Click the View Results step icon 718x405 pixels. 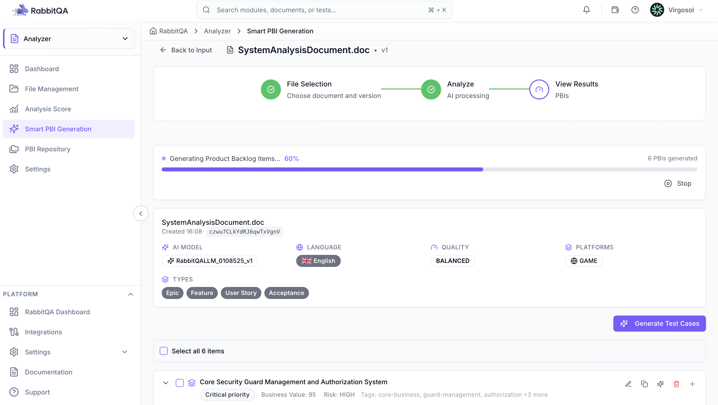[539, 89]
